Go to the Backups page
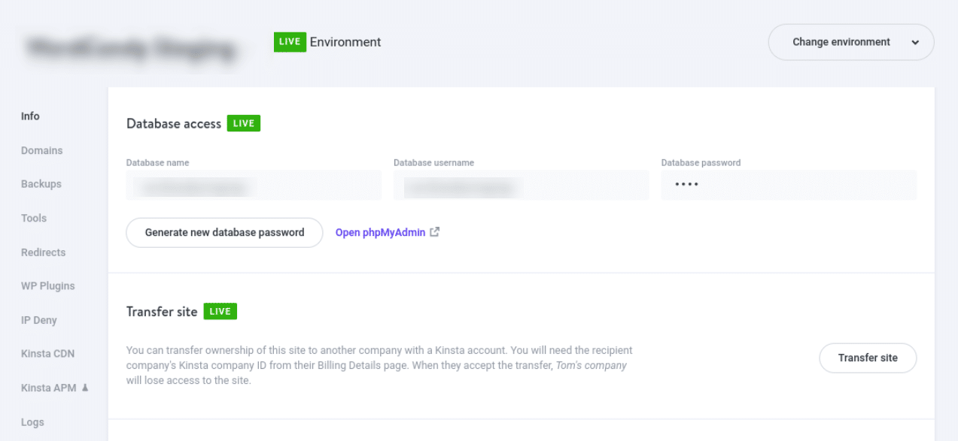The height and width of the screenshot is (441, 958). tap(41, 184)
